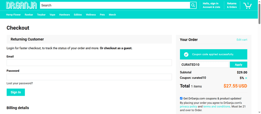
Task: Open the Lost your password link
Action: coord(20,83)
